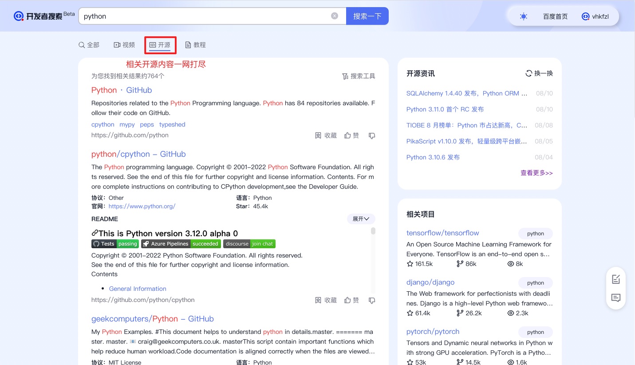Click 查看更多>> in 开源资讯
This screenshot has width=635, height=365.
(x=536, y=173)
